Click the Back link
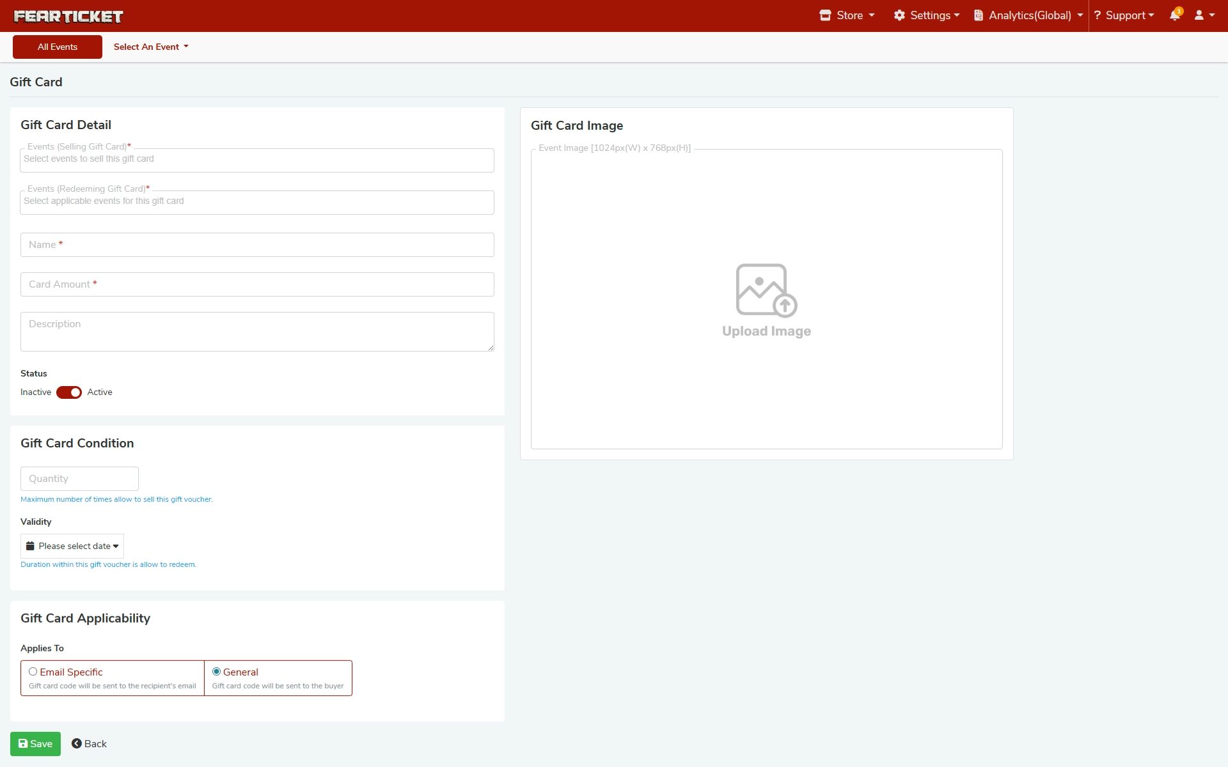 tap(89, 744)
